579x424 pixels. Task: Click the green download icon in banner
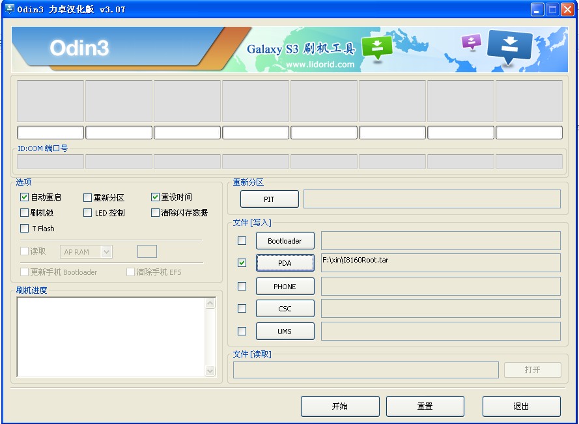click(x=376, y=48)
